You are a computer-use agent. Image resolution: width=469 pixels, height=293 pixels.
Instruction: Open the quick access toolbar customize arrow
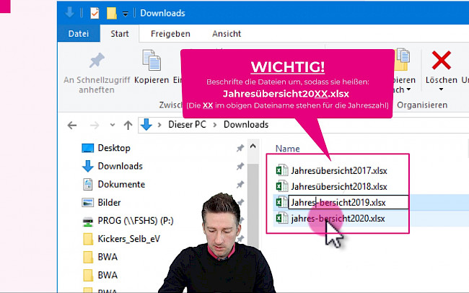(126, 14)
